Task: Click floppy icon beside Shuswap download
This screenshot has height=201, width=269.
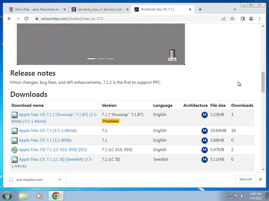Action: (x=14, y=115)
